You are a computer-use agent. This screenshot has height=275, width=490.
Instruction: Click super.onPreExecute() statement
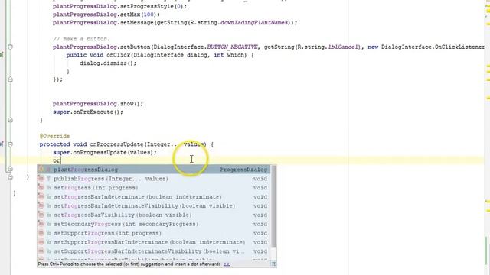(88, 112)
